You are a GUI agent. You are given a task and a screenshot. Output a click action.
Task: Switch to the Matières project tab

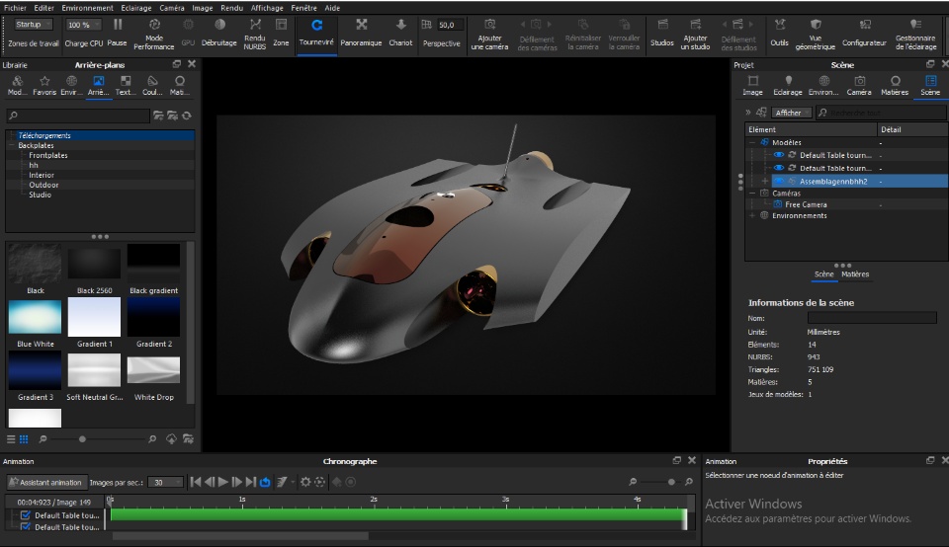tap(894, 86)
